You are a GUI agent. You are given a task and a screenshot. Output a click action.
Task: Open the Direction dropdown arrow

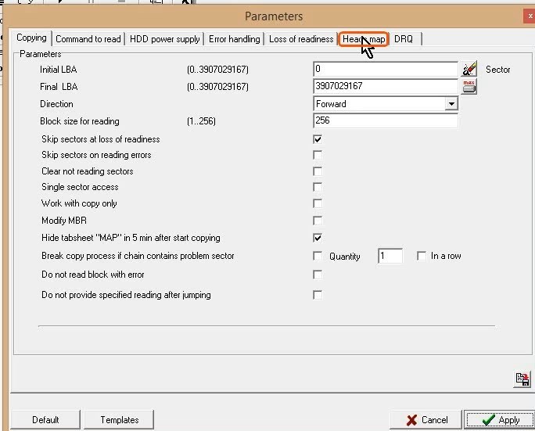pos(451,104)
